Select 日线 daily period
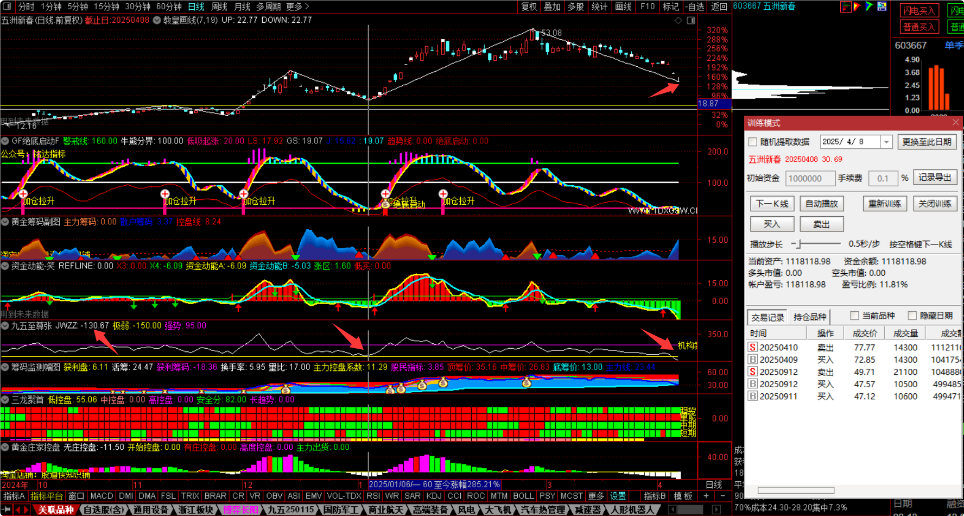 tap(196, 7)
